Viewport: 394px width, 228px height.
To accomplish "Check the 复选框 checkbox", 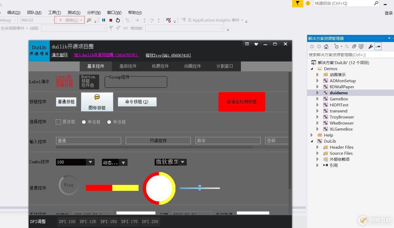I will coord(58,122).
